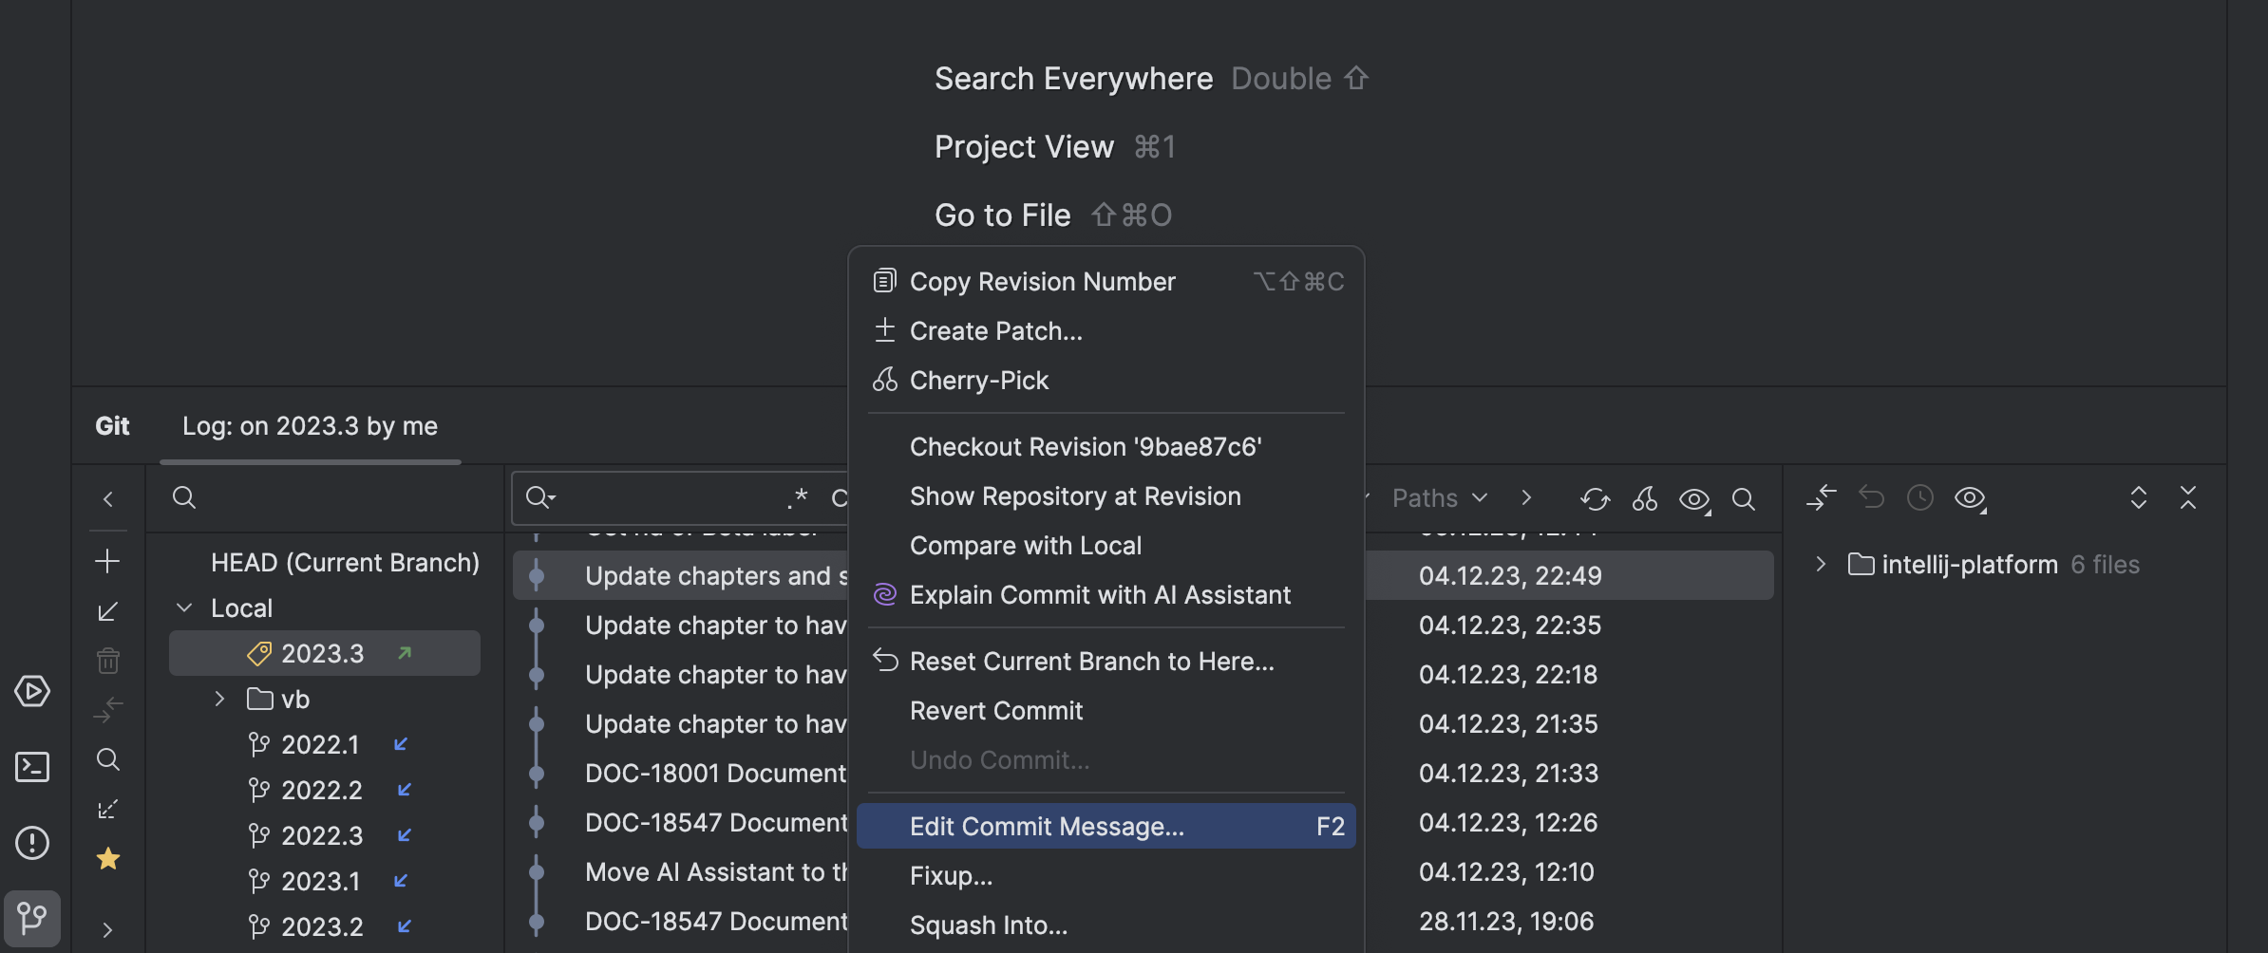This screenshot has width=2268, height=953.
Task: Choose "Explain Commit with AI Assistant"
Action: coord(1099,594)
